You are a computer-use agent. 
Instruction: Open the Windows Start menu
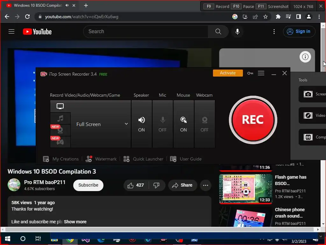[8, 239]
